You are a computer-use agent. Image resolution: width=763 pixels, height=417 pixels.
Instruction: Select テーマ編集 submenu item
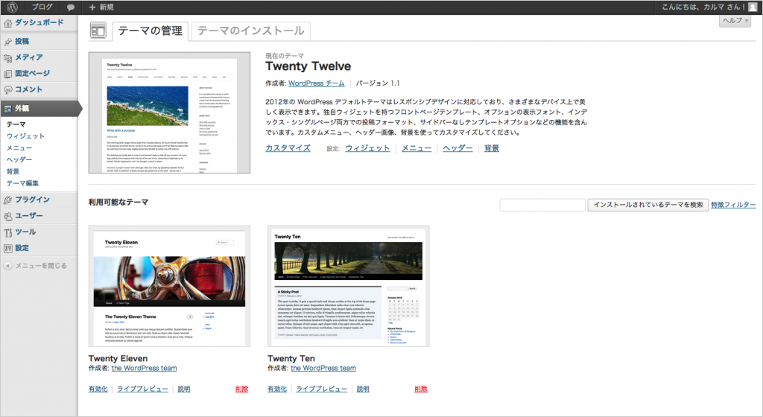click(x=22, y=183)
